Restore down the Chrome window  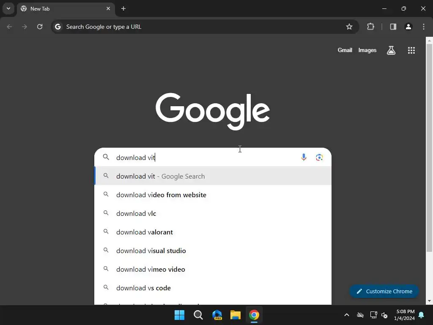coord(404,8)
